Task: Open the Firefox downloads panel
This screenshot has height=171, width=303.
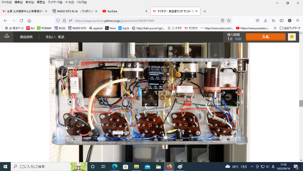Action: (x=266, y=20)
